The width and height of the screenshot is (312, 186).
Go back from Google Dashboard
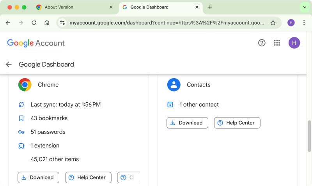(9, 64)
